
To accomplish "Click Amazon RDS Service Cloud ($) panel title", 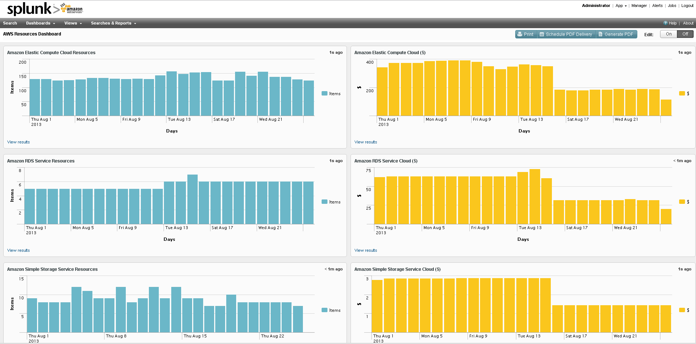I will pyautogui.click(x=386, y=161).
